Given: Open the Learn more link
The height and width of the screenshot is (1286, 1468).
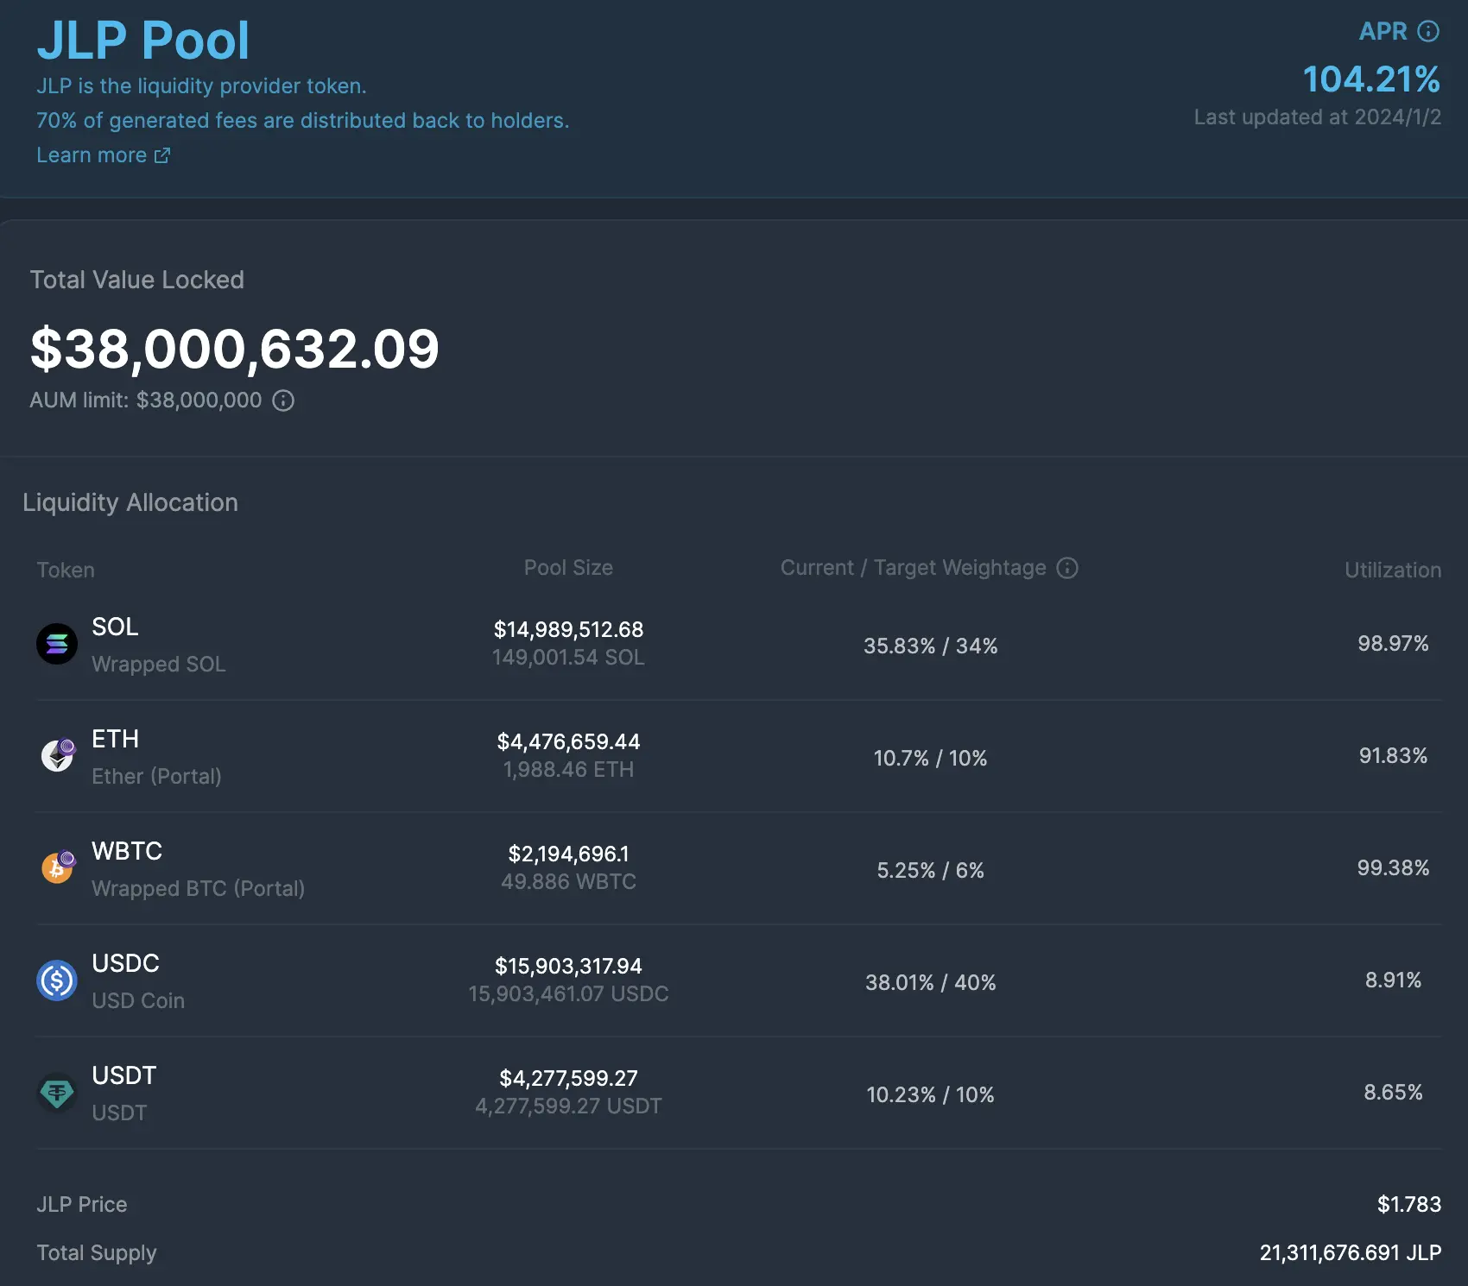Looking at the screenshot, I should click(92, 154).
